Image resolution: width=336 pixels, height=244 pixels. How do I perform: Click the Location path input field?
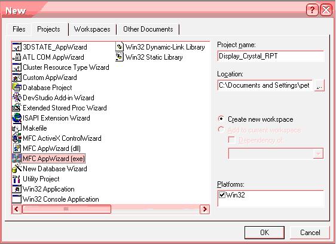tap(265, 85)
